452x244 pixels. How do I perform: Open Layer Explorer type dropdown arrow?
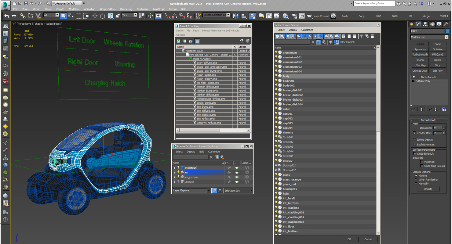209,191
